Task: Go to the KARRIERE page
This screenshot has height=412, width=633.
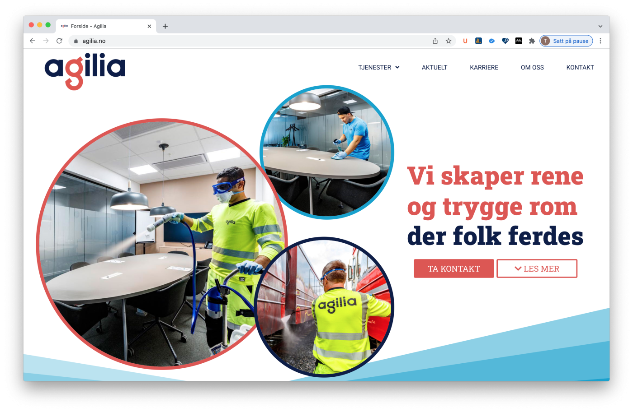Action: (x=484, y=67)
